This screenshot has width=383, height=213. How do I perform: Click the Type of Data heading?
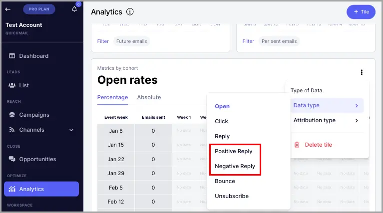pos(306,90)
